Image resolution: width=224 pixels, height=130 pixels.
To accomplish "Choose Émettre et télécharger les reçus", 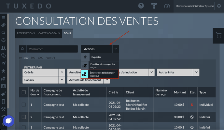I will pyautogui.click(x=100, y=74).
